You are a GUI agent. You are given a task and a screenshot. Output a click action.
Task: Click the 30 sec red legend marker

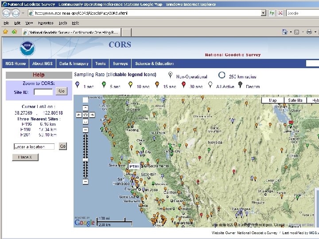[184, 85]
